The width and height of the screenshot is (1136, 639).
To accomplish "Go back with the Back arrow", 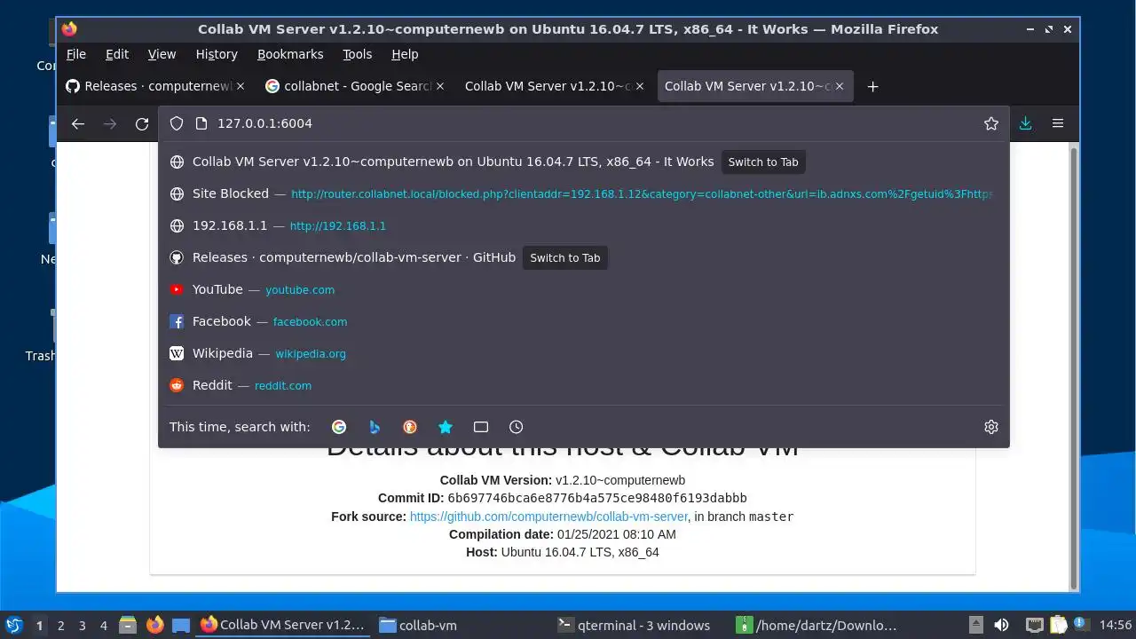I will tap(78, 124).
